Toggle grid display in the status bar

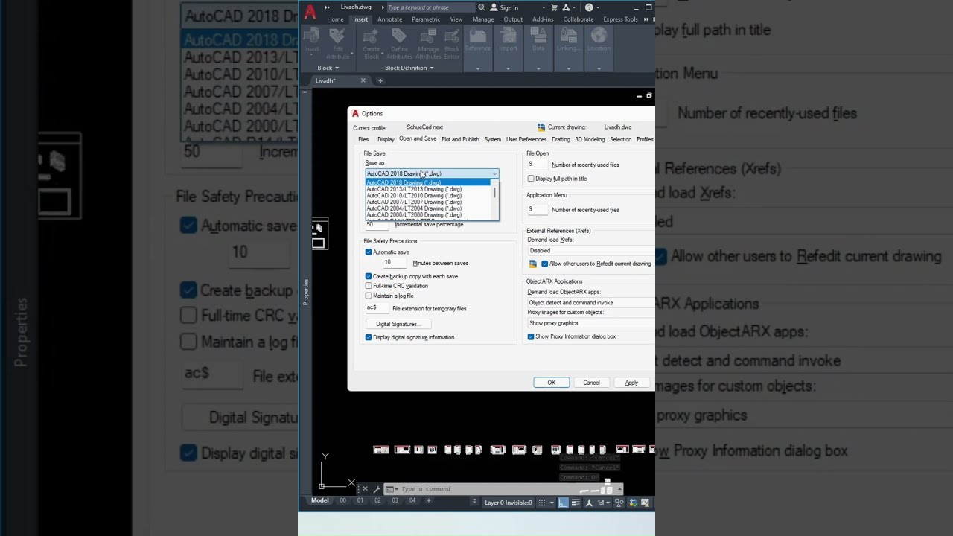click(x=542, y=502)
